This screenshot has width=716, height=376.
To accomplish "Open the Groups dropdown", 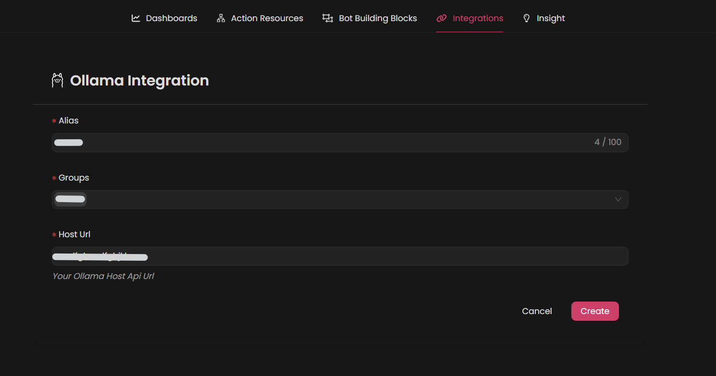I will (340, 199).
